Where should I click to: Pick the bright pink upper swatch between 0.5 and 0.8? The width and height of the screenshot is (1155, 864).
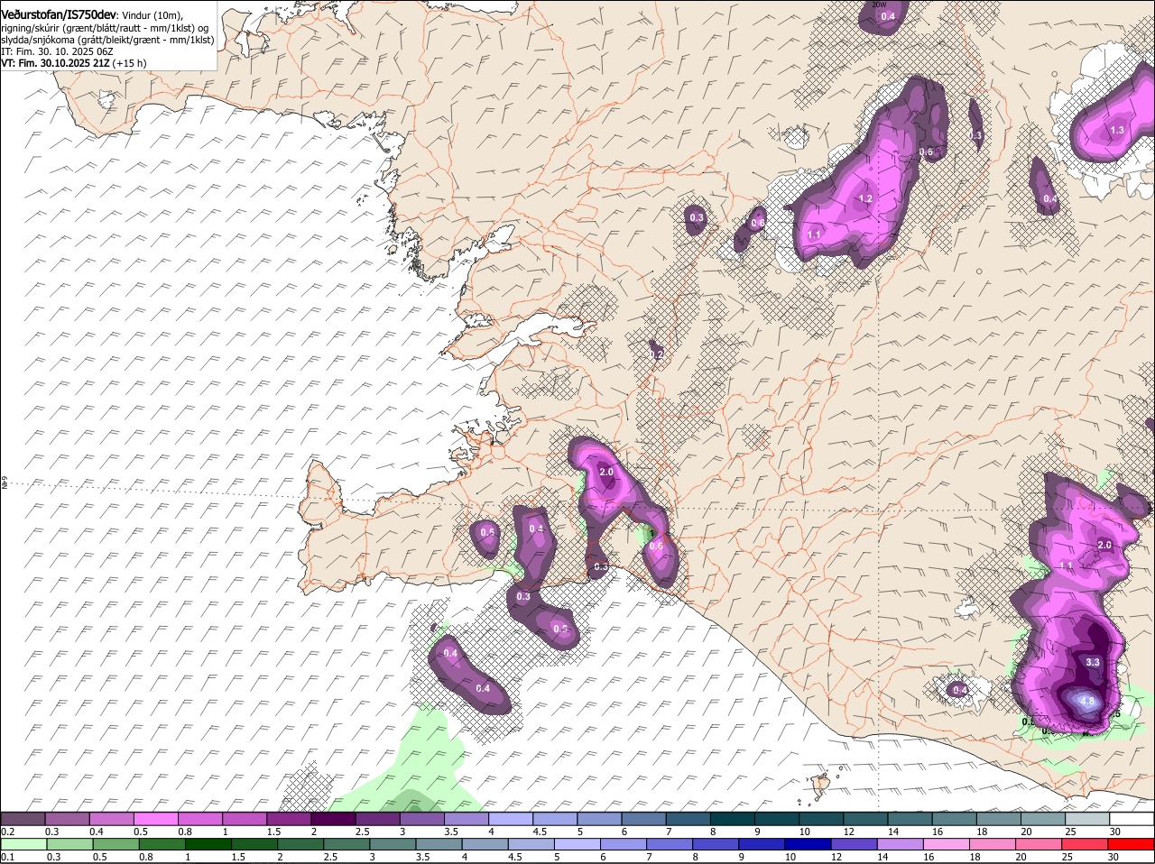tap(156, 819)
